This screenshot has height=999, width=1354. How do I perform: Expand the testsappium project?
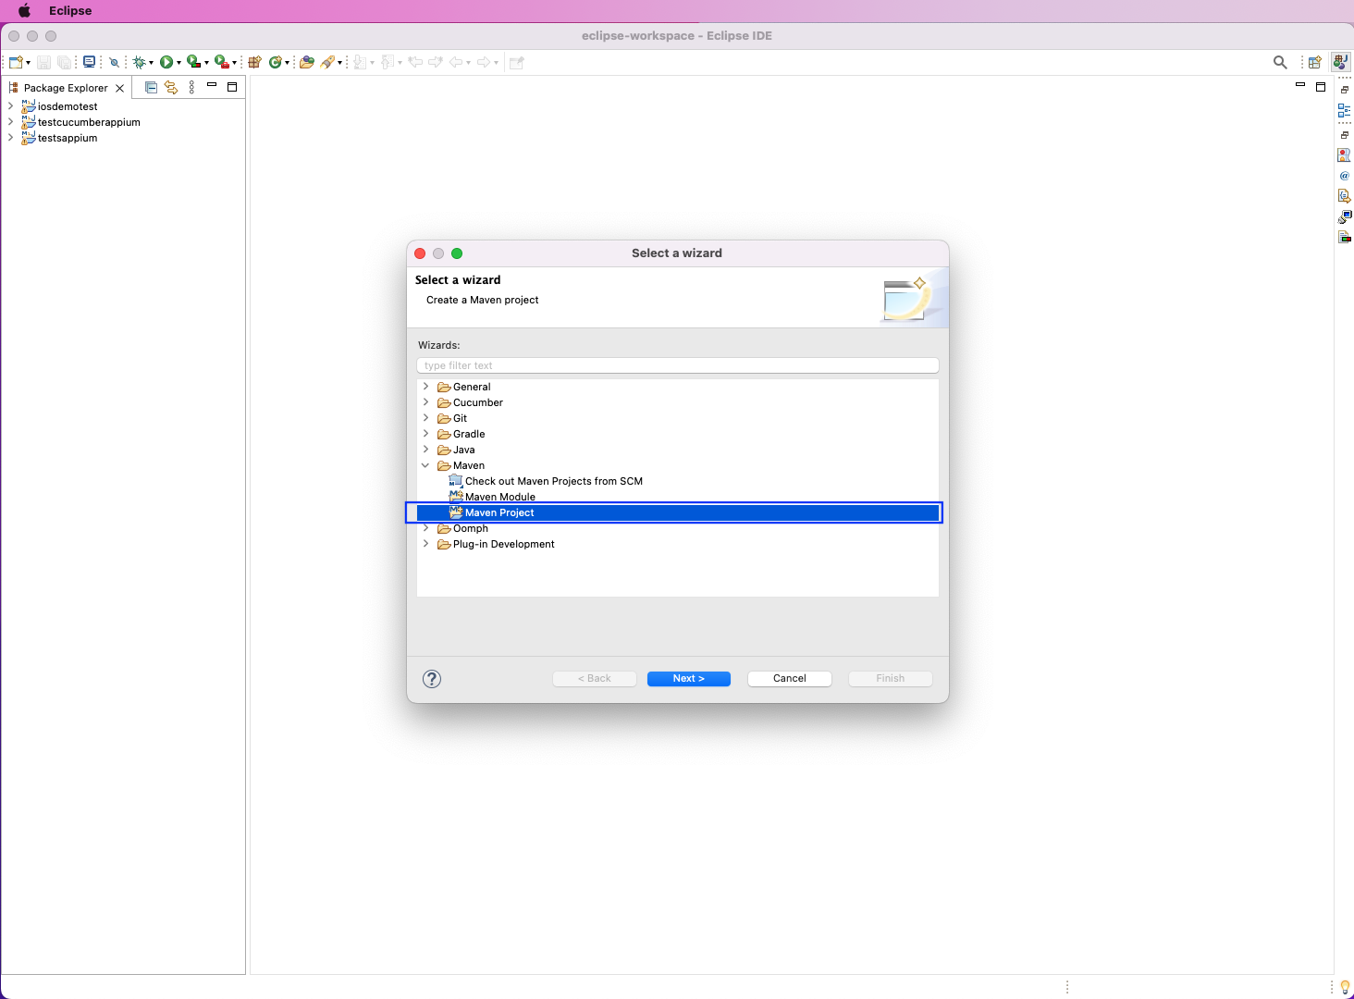[x=10, y=138]
